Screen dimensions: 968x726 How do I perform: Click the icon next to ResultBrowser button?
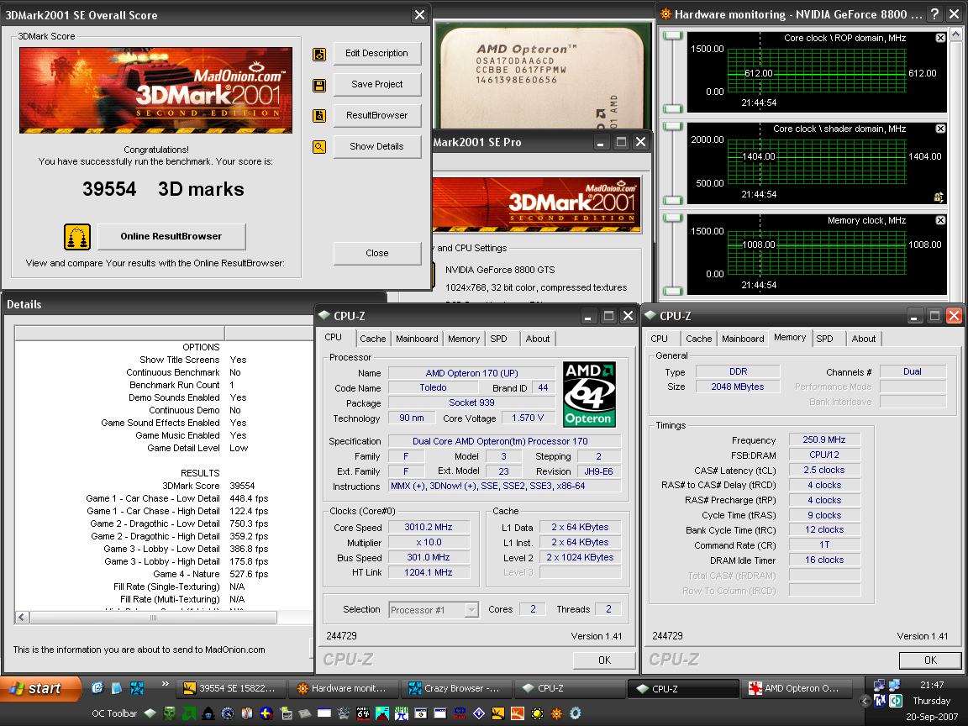[x=319, y=115]
